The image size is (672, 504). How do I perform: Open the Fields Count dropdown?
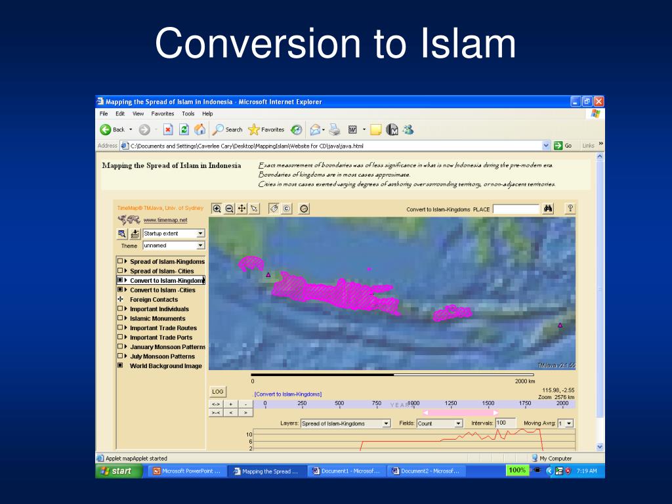[459, 423]
